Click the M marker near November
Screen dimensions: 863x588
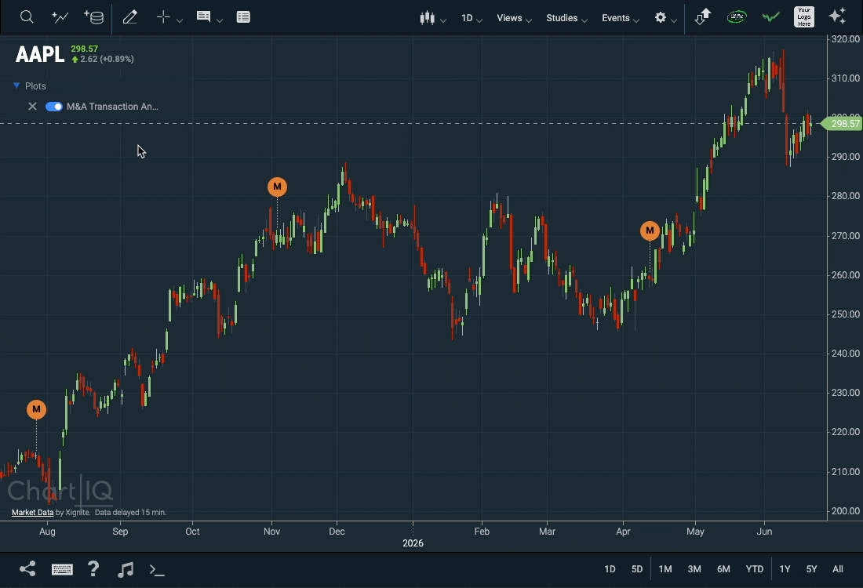(278, 187)
